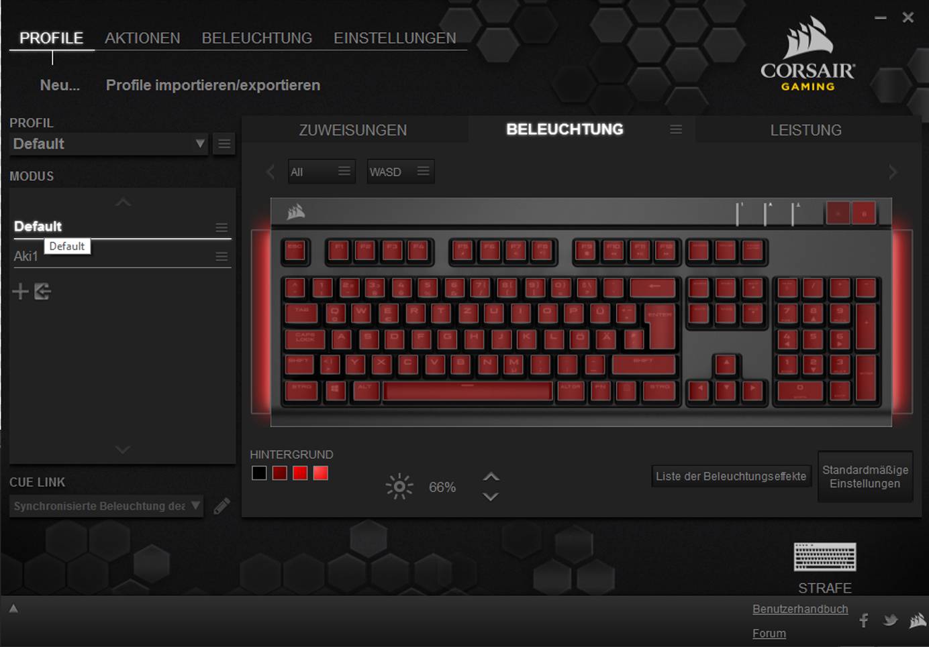Open the Benutzerhandbuch link
This screenshot has height=647, width=929.
800,609
